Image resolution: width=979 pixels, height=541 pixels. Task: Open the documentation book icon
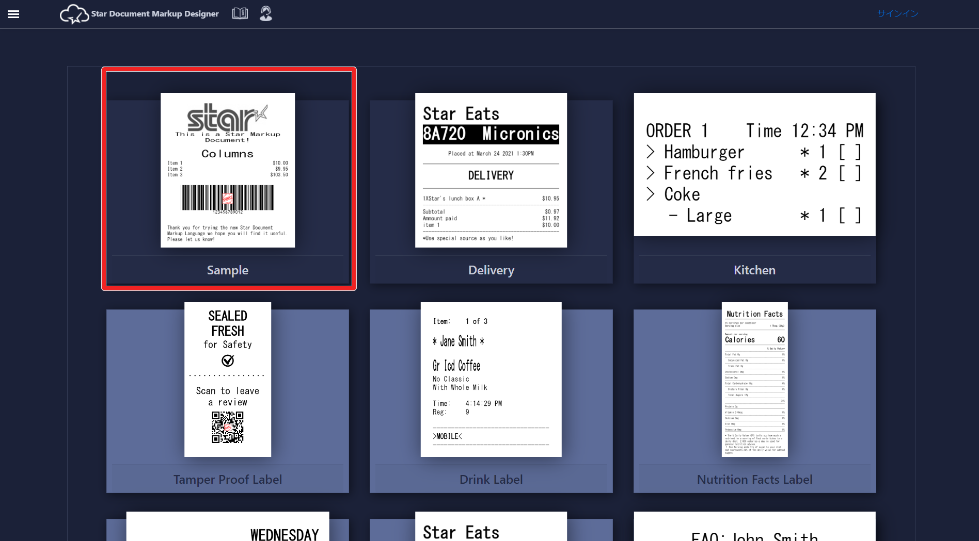click(x=240, y=13)
